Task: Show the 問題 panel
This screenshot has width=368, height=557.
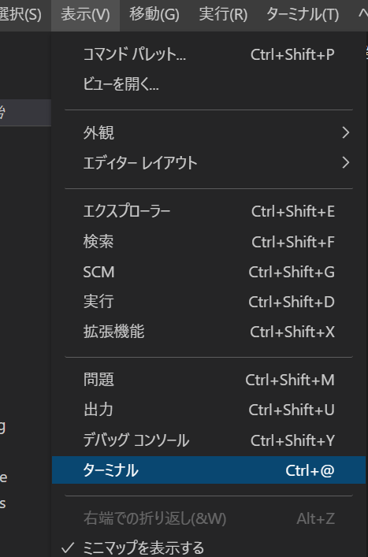Action: click(x=209, y=380)
